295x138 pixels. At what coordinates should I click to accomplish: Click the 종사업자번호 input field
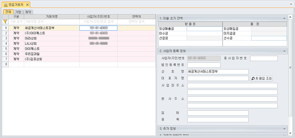pyautogui.click(x=264, y=59)
